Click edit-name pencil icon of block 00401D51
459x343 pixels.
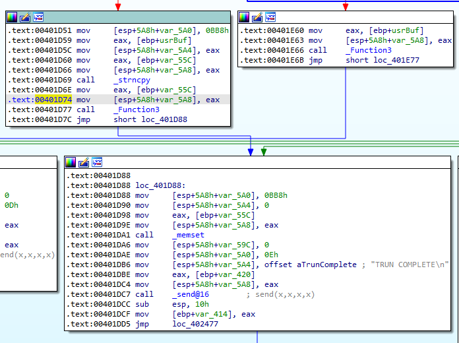(25, 18)
